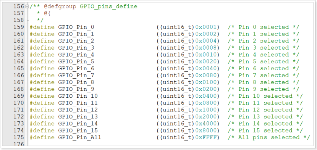Place cursor on GPIO_Pin_8 identifier
Viewport: 317px width, 150px height.
[76, 82]
